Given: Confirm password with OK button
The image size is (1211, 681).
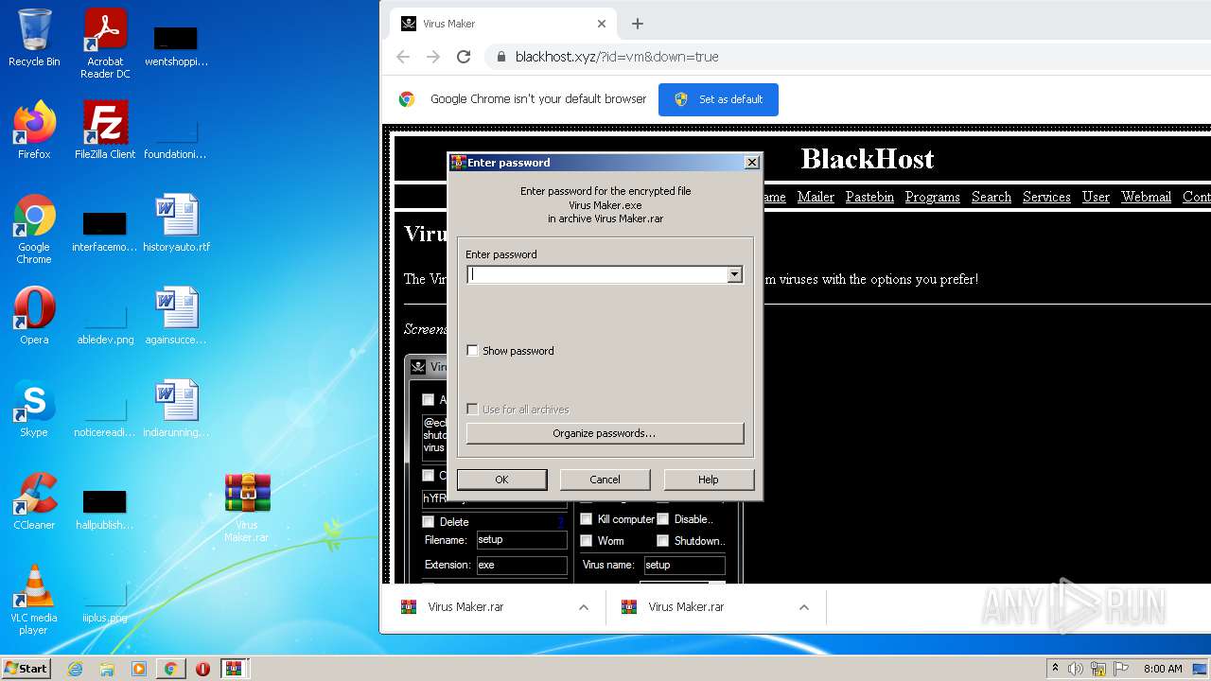Looking at the screenshot, I should click(501, 480).
